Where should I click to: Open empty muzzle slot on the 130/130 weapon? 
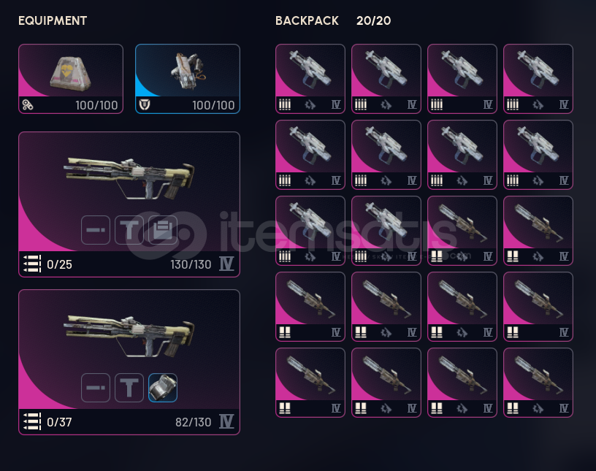96,230
